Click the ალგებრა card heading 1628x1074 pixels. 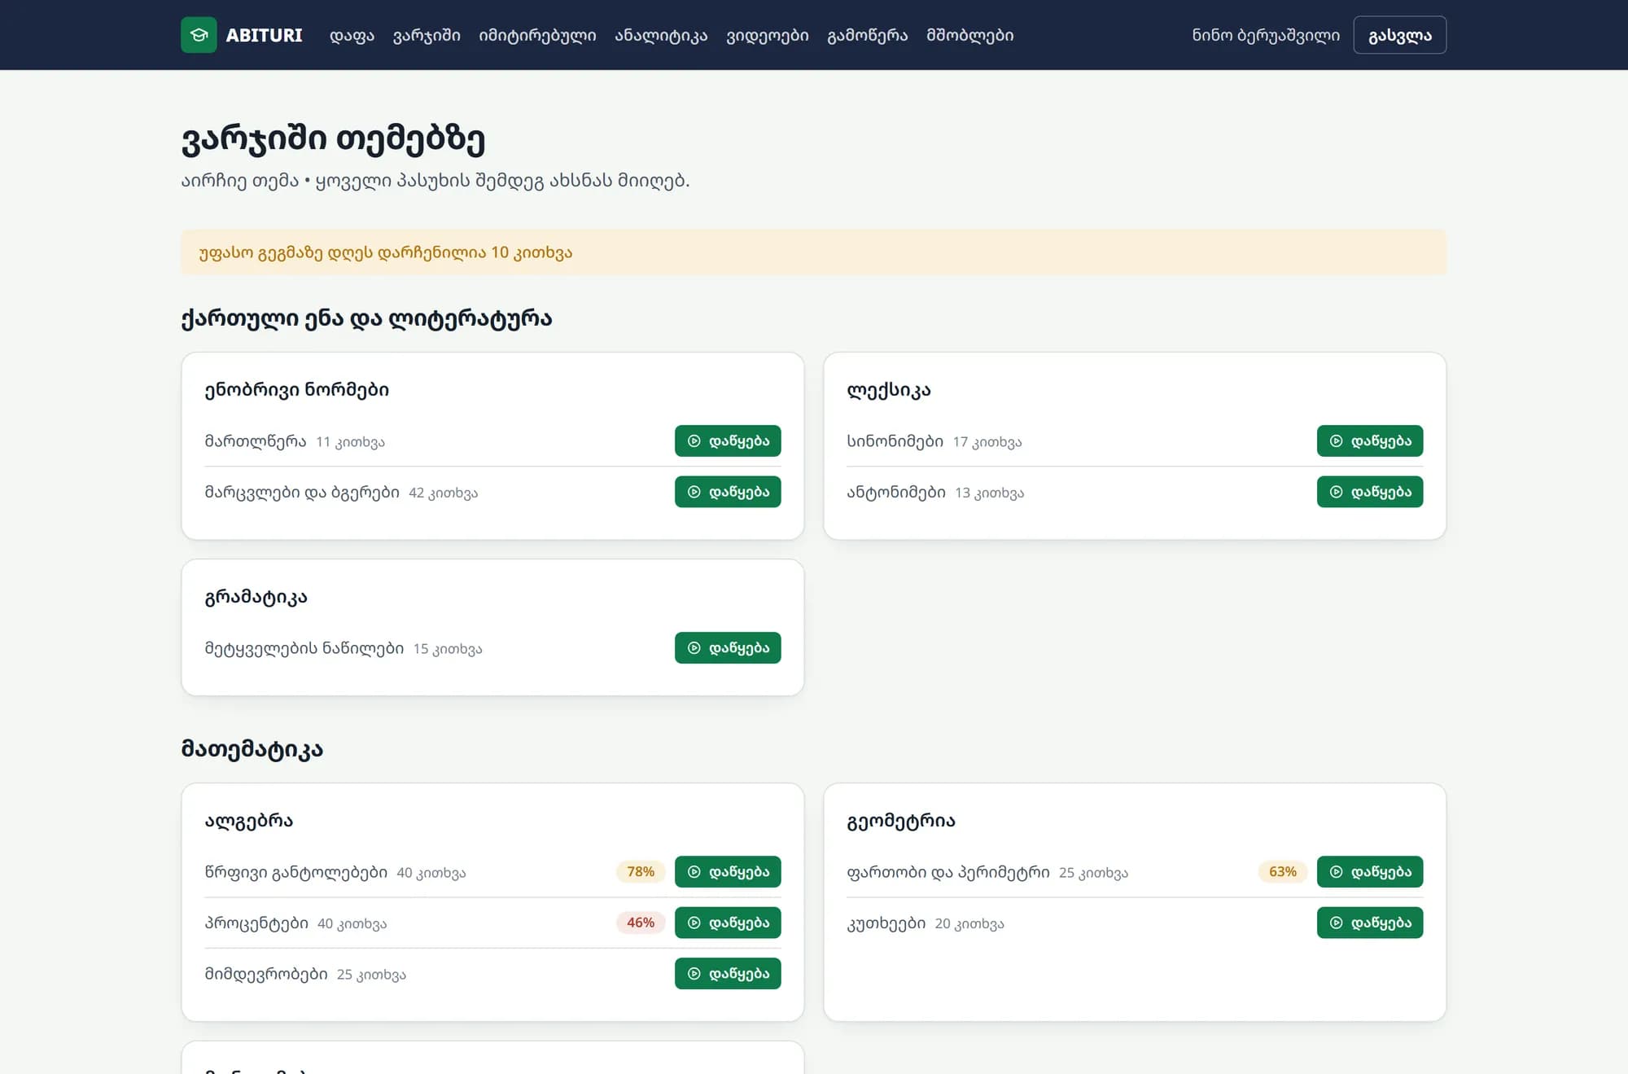pos(249,821)
